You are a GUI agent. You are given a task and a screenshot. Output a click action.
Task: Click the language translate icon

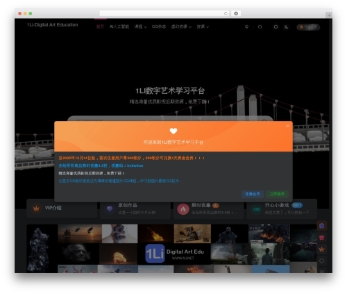[x=286, y=27]
